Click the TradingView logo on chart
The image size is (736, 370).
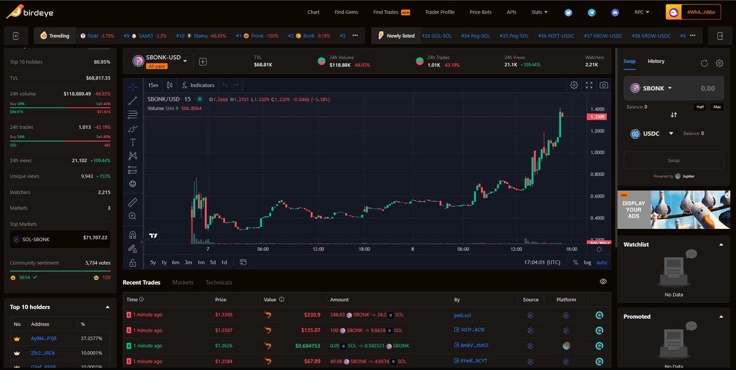(154, 235)
